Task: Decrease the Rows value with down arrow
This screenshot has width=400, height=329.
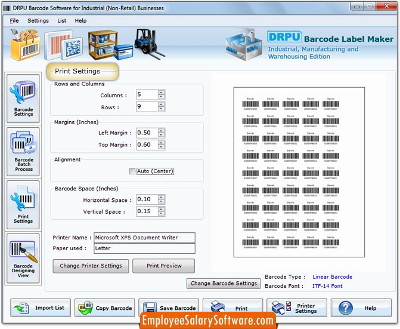Action: 161,109
